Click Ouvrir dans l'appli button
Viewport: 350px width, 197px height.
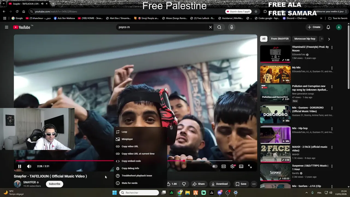tap(238, 11)
